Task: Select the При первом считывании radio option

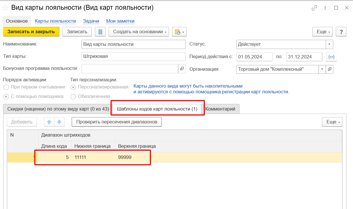Action: coord(6,87)
